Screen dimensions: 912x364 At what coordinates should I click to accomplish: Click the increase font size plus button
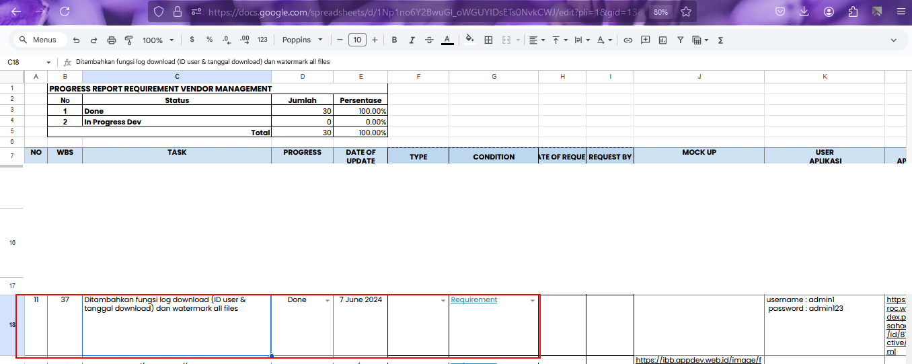pyautogui.click(x=375, y=40)
